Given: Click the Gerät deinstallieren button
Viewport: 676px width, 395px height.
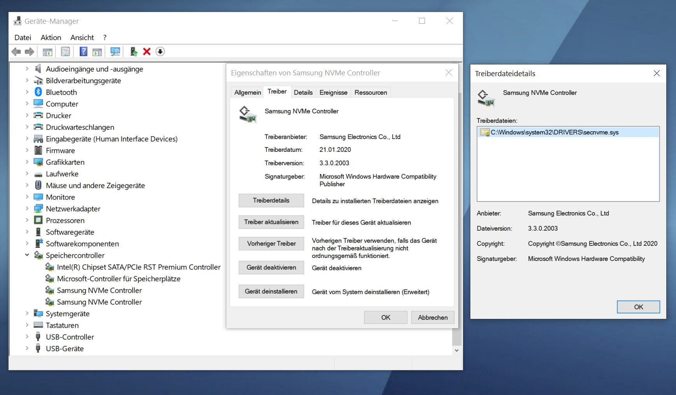Looking at the screenshot, I should point(271,291).
